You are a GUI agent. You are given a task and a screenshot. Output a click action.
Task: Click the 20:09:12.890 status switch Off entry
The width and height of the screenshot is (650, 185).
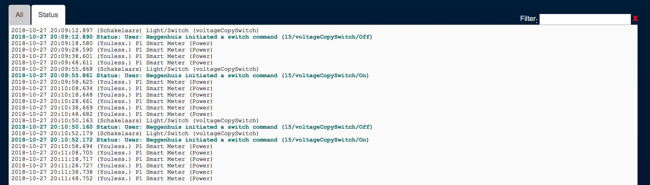tap(192, 37)
